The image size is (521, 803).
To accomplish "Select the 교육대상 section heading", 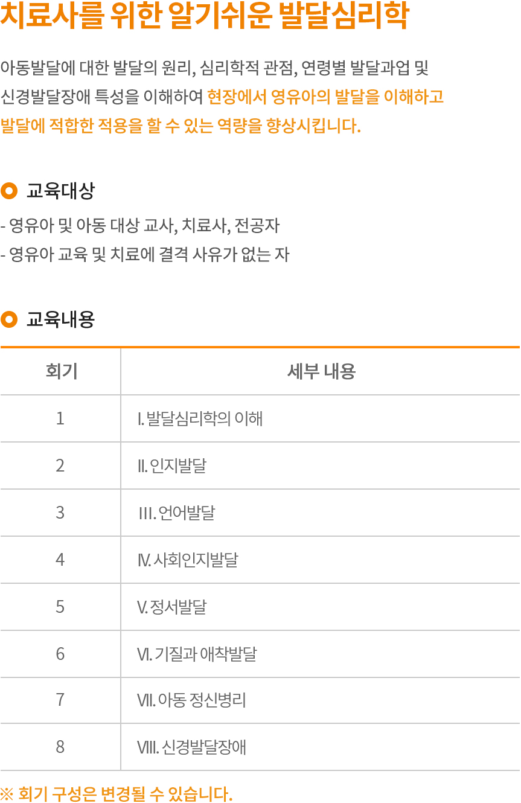I will pyautogui.click(x=60, y=191).
